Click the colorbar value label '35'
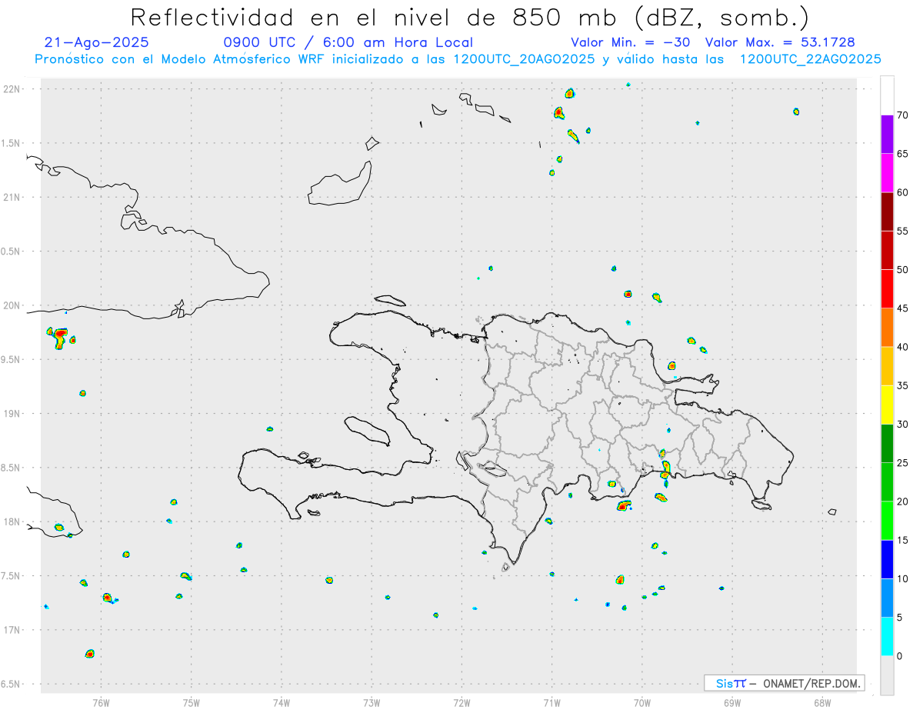The height and width of the screenshot is (713, 923). pyautogui.click(x=902, y=385)
